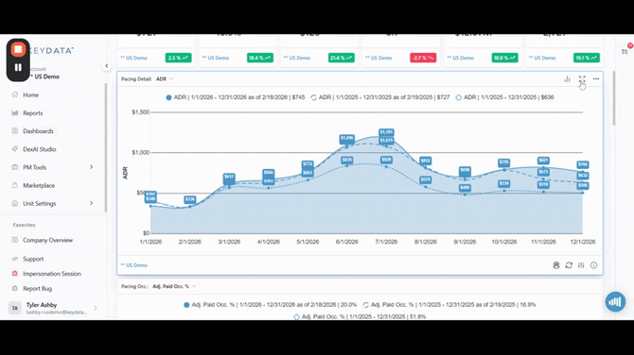Expand Tyler Ashby user menu arrow
The height and width of the screenshot is (355, 634).
tap(96, 308)
